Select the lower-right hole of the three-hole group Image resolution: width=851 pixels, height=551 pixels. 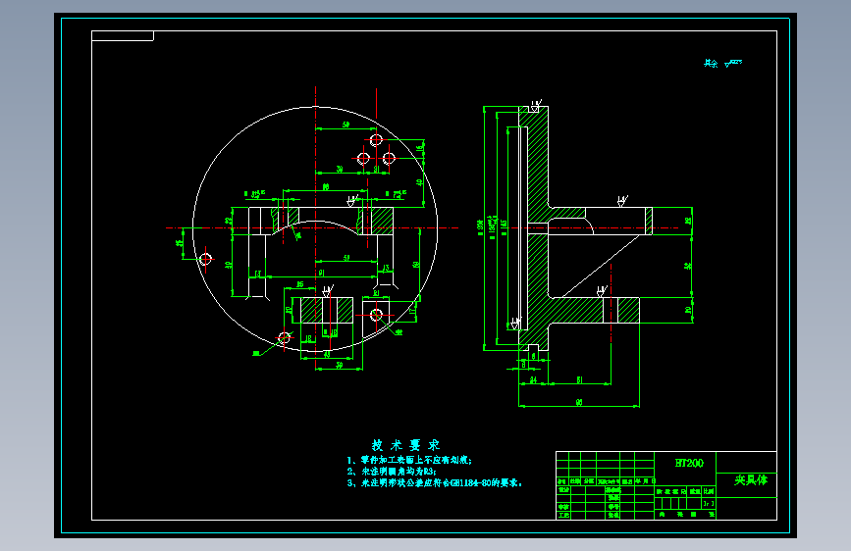point(389,159)
